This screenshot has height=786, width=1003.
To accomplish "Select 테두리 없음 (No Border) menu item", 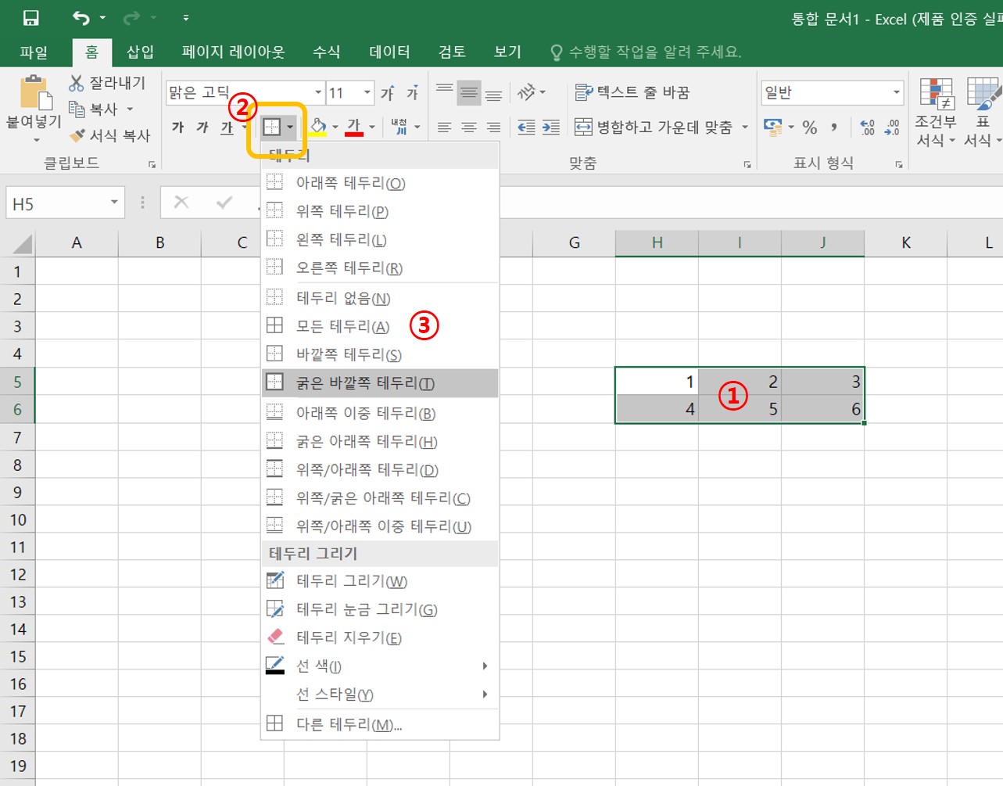I will pyautogui.click(x=380, y=298).
